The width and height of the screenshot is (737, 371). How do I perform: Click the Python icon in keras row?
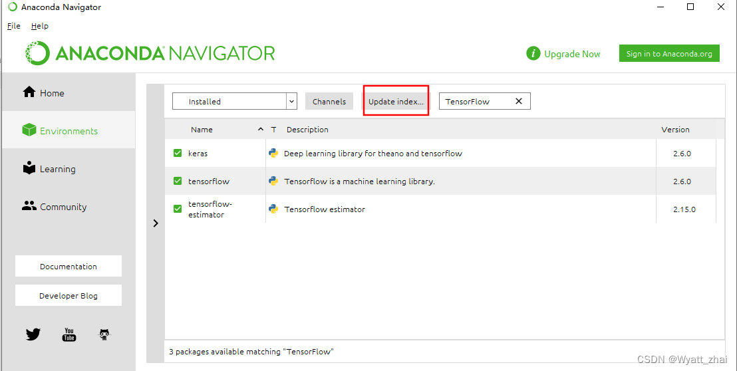coord(273,153)
